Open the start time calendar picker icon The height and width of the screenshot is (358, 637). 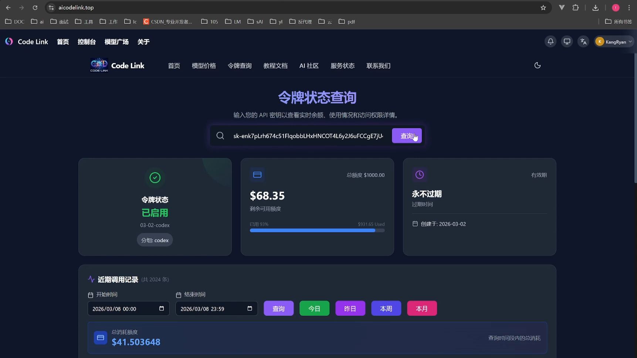[162, 308]
